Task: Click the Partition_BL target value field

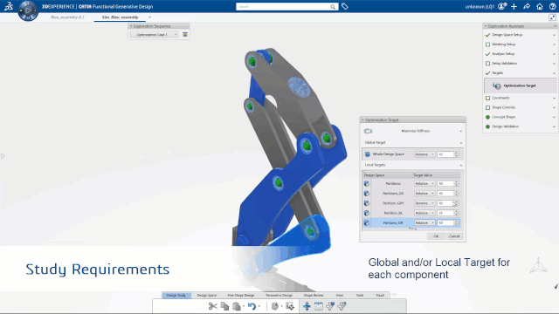Action: pos(445,213)
